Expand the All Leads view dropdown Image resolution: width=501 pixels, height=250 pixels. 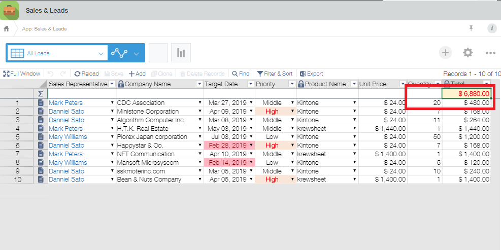[x=100, y=53]
